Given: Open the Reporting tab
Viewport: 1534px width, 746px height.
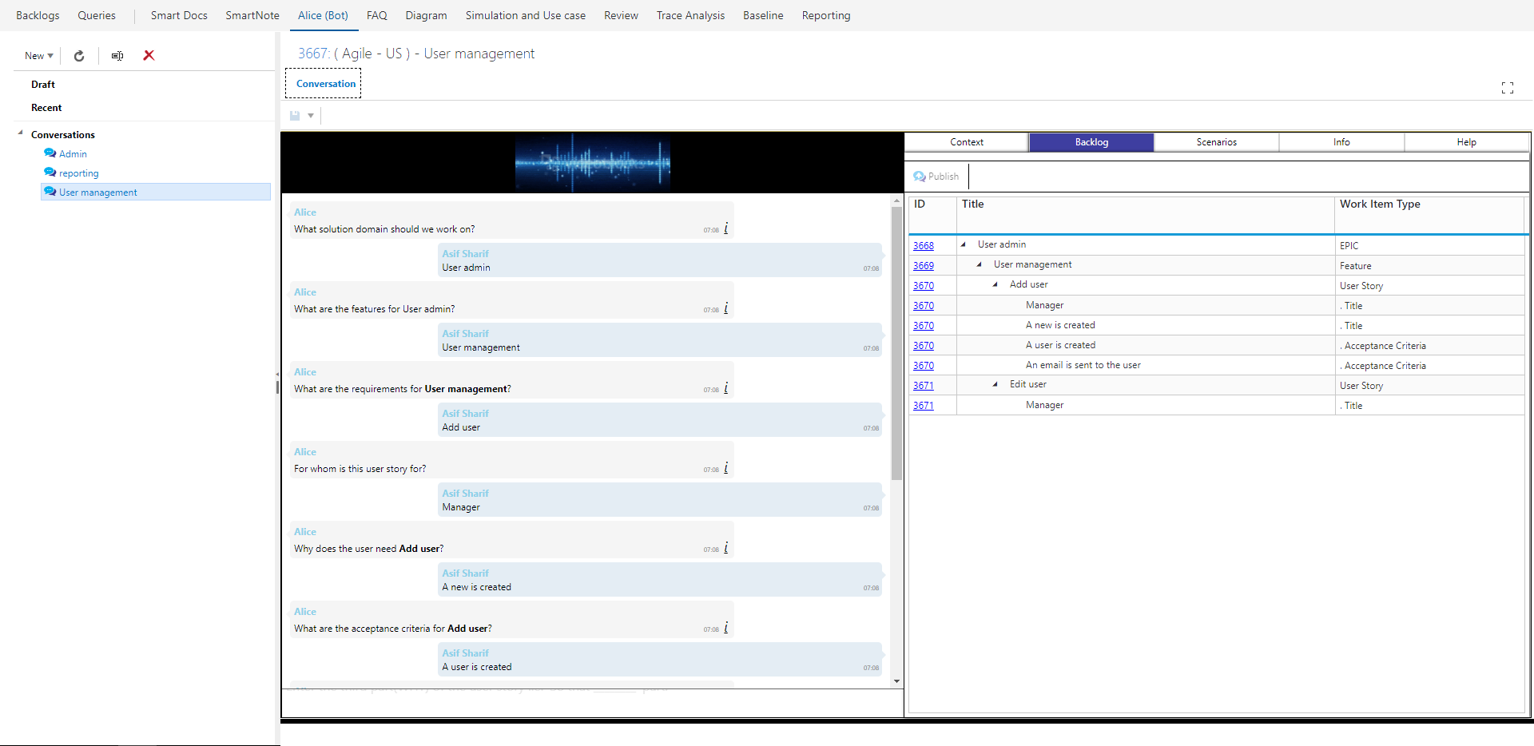Looking at the screenshot, I should click(826, 15).
